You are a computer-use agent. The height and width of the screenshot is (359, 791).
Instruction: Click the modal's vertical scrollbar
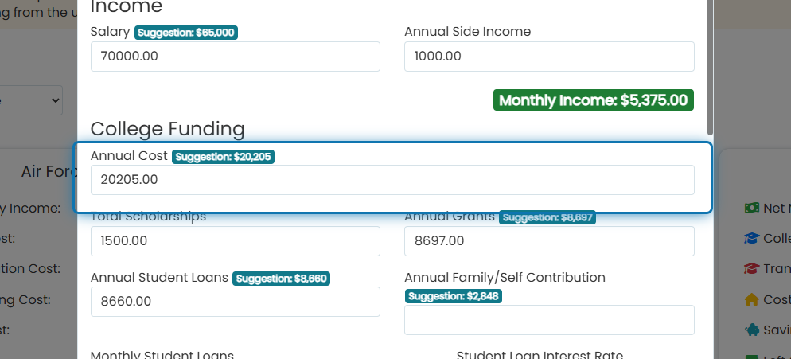tap(711, 65)
